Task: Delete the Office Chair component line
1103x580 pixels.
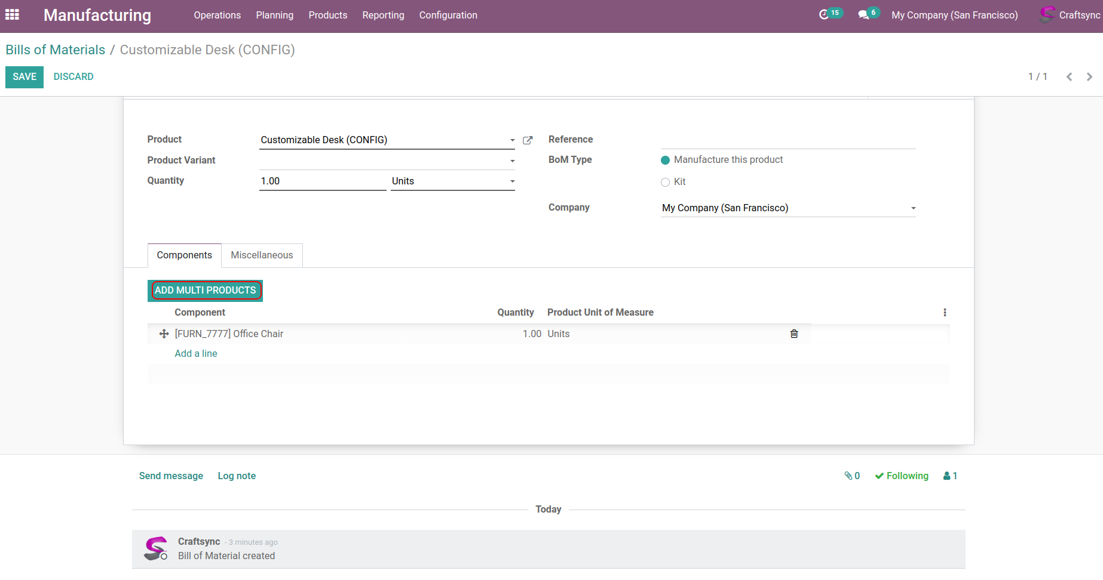Action: point(794,334)
